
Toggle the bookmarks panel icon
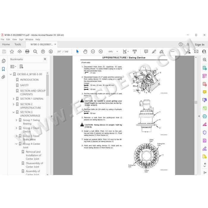coord(4,69)
